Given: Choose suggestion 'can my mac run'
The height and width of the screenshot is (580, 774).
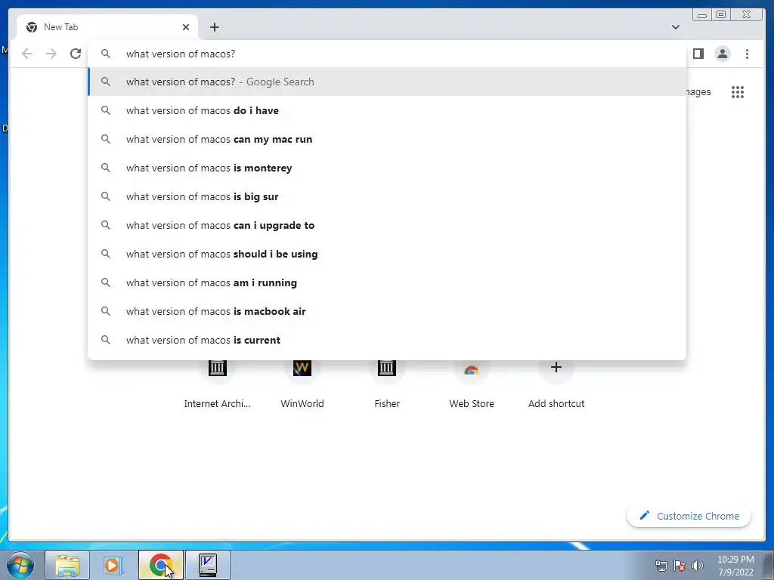Looking at the screenshot, I should coord(387,139).
